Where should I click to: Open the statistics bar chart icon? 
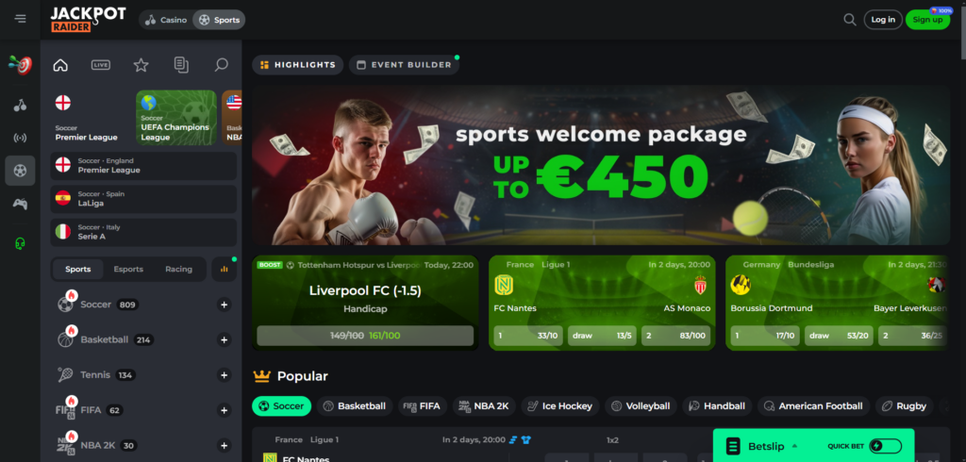click(x=225, y=270)
